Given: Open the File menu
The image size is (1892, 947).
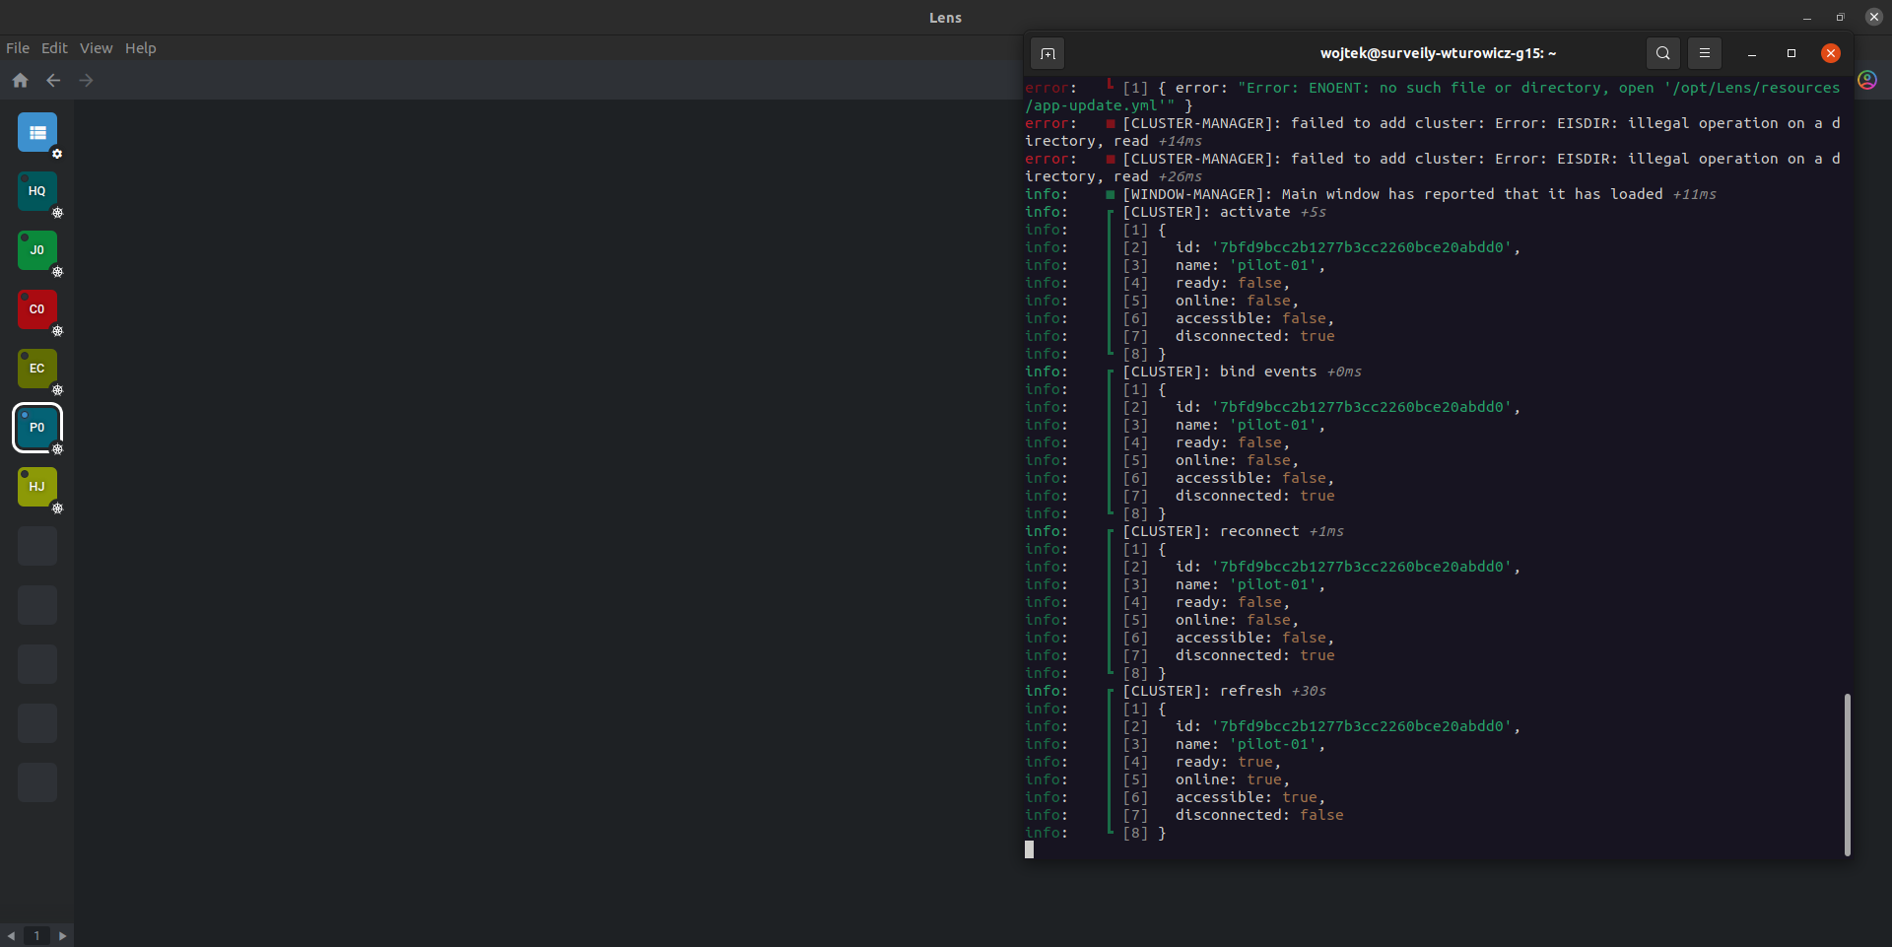Looking at the screenshot, I should [x=18, y=48].
